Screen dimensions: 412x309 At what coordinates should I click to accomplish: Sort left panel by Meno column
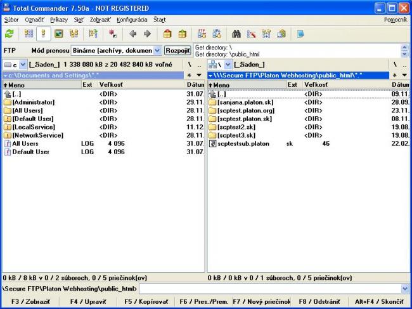(x=42, y=85)
